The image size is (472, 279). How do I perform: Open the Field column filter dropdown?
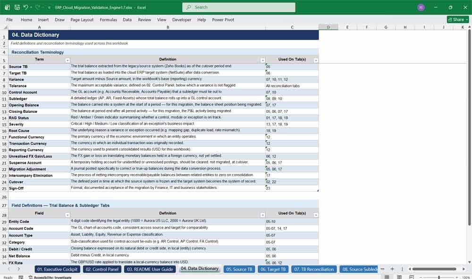coord(67,215)
